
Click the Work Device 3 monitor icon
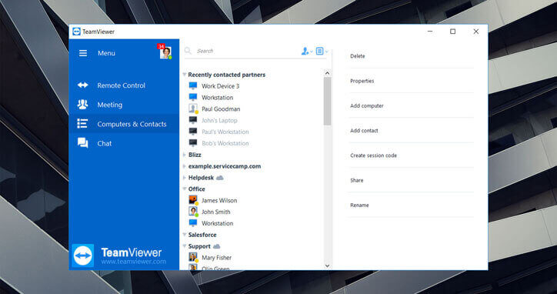pos(193,85)
